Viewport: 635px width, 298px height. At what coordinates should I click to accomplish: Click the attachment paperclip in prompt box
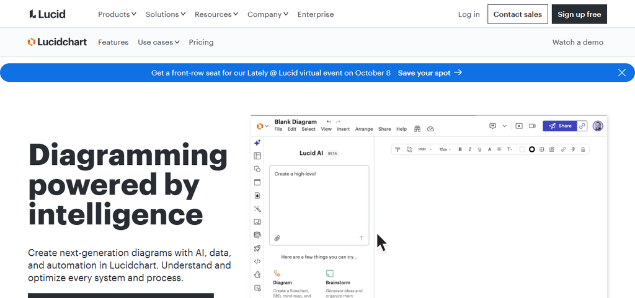pos(277,238)
